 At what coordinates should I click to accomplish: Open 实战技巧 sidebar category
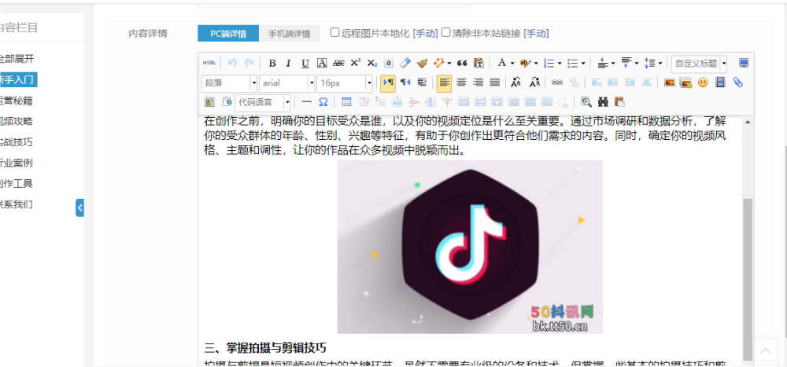16,142
